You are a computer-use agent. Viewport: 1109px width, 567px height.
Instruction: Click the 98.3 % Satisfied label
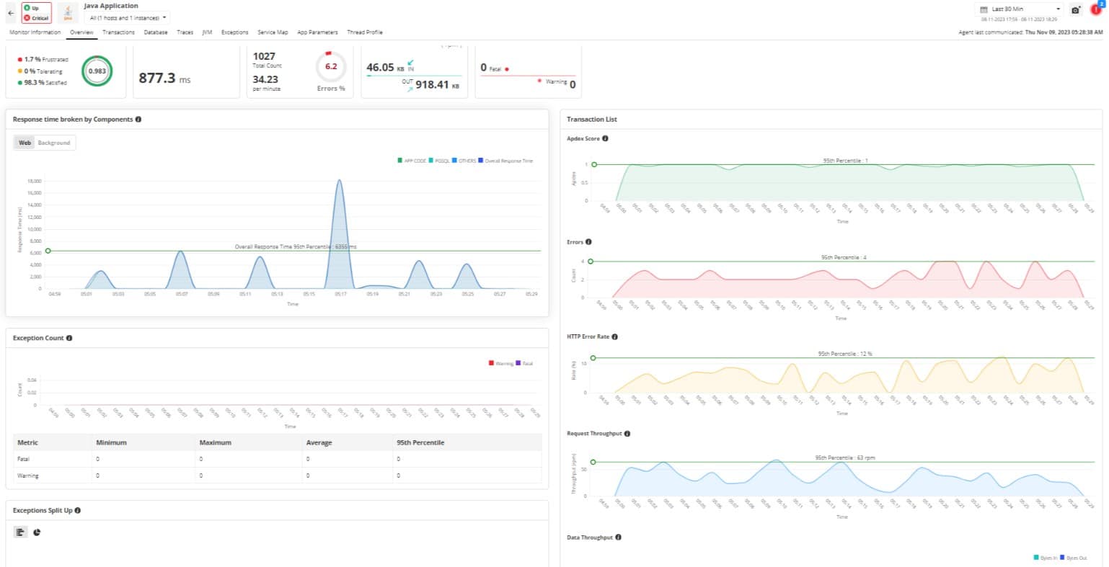(x=42, y=83)
